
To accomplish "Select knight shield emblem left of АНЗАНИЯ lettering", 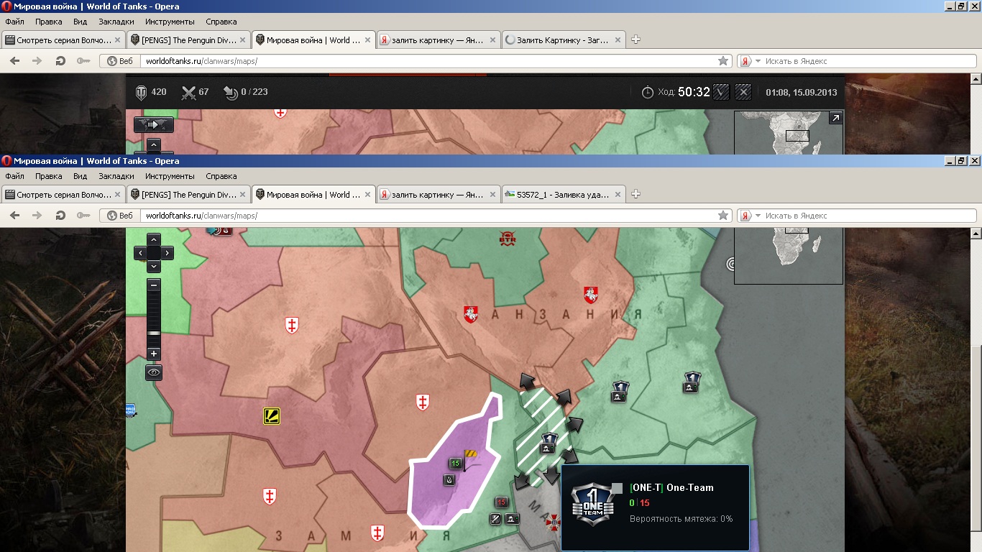I will [471, 314].
